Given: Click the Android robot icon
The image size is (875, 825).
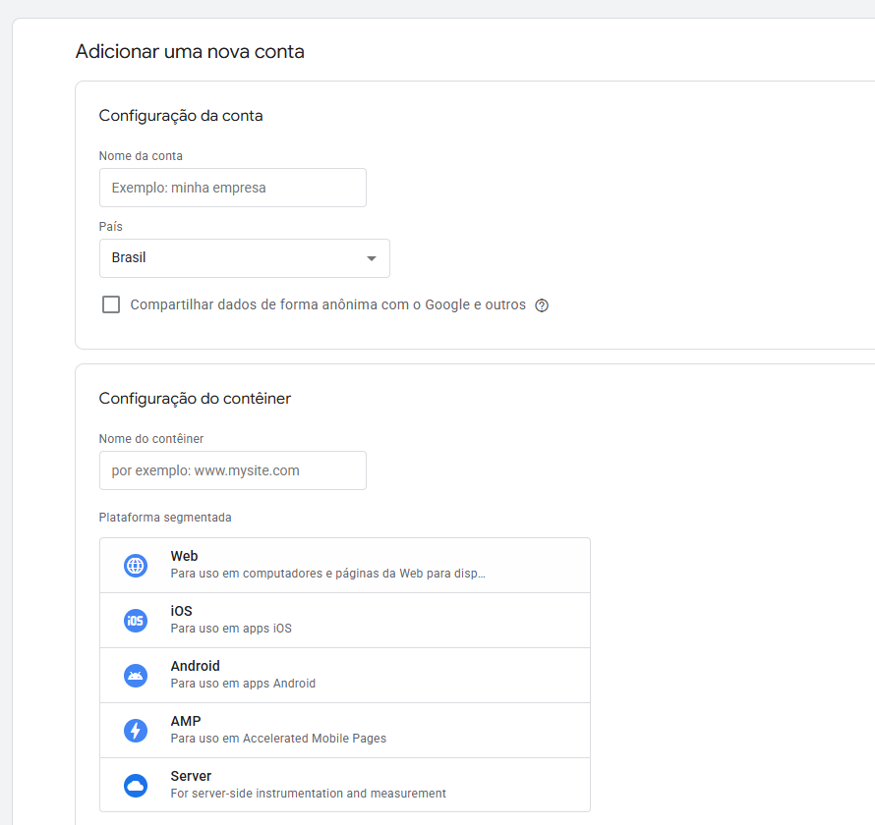Looking at the screenshot, I should point(136,676).
